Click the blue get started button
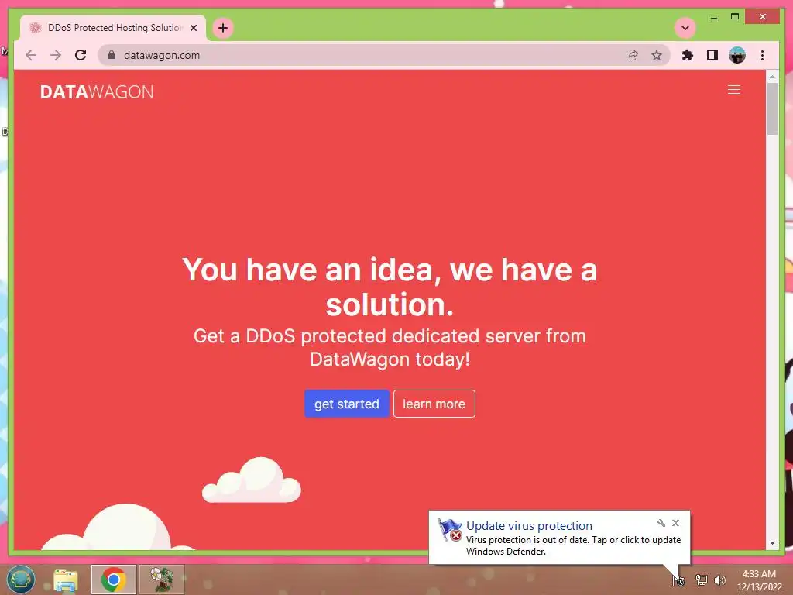The height and width of the screenshot is (595, 793). click(346, 404)
